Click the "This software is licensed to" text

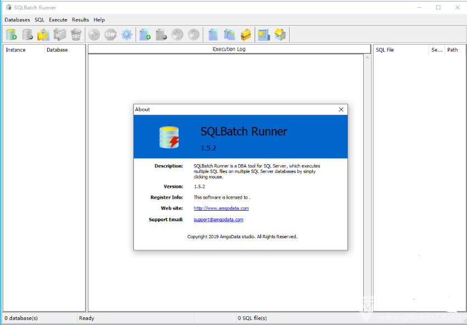point(222,197)
